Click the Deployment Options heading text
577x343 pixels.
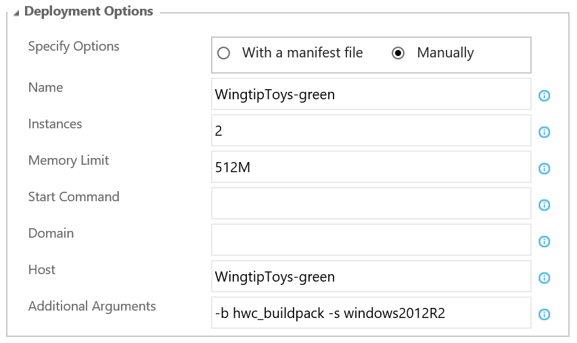[x=89, y=11]
